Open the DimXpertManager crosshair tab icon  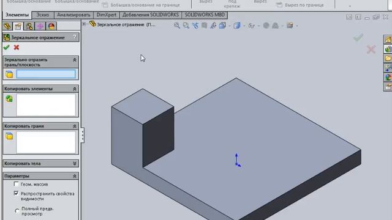(x=40, y=26)
